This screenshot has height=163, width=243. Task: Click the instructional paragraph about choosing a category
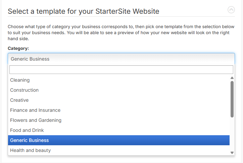tap(121, 32)
